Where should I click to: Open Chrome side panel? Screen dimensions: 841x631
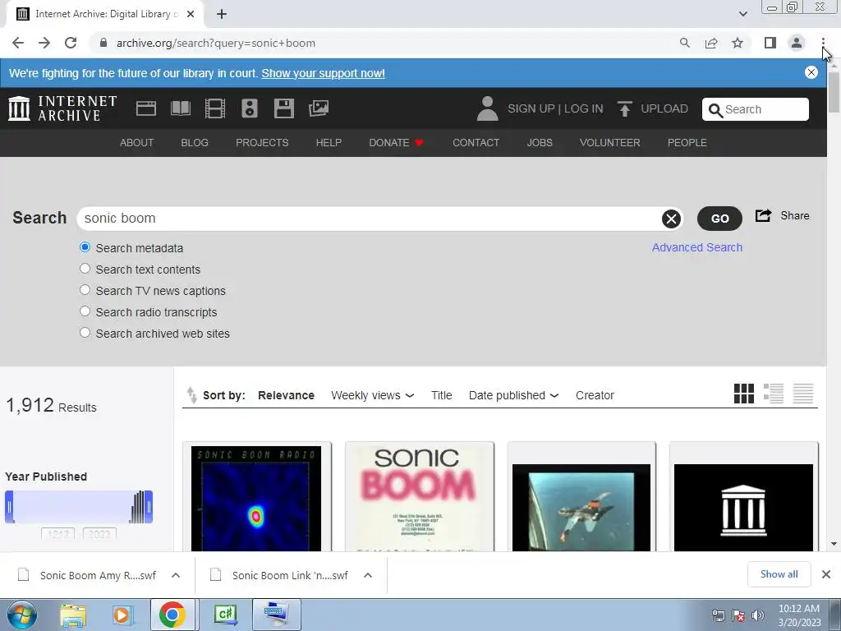pyautogui.click(x=770, y=43)
